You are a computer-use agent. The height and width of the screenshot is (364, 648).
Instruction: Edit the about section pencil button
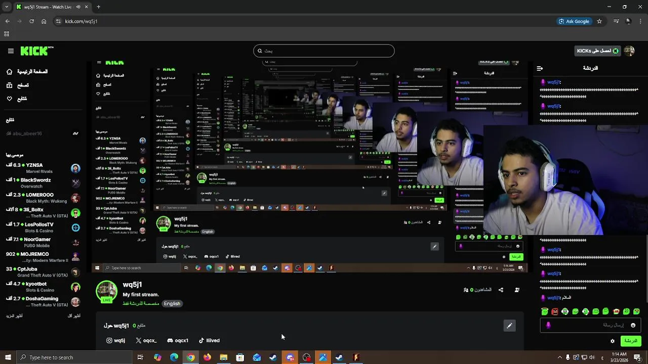coord(509,326)
